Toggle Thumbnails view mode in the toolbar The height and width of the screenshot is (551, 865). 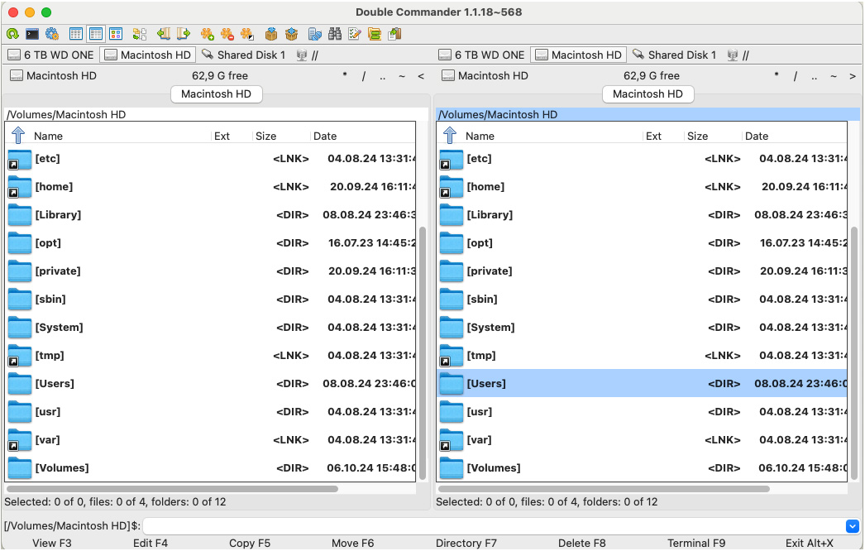(x=116, y=34)
